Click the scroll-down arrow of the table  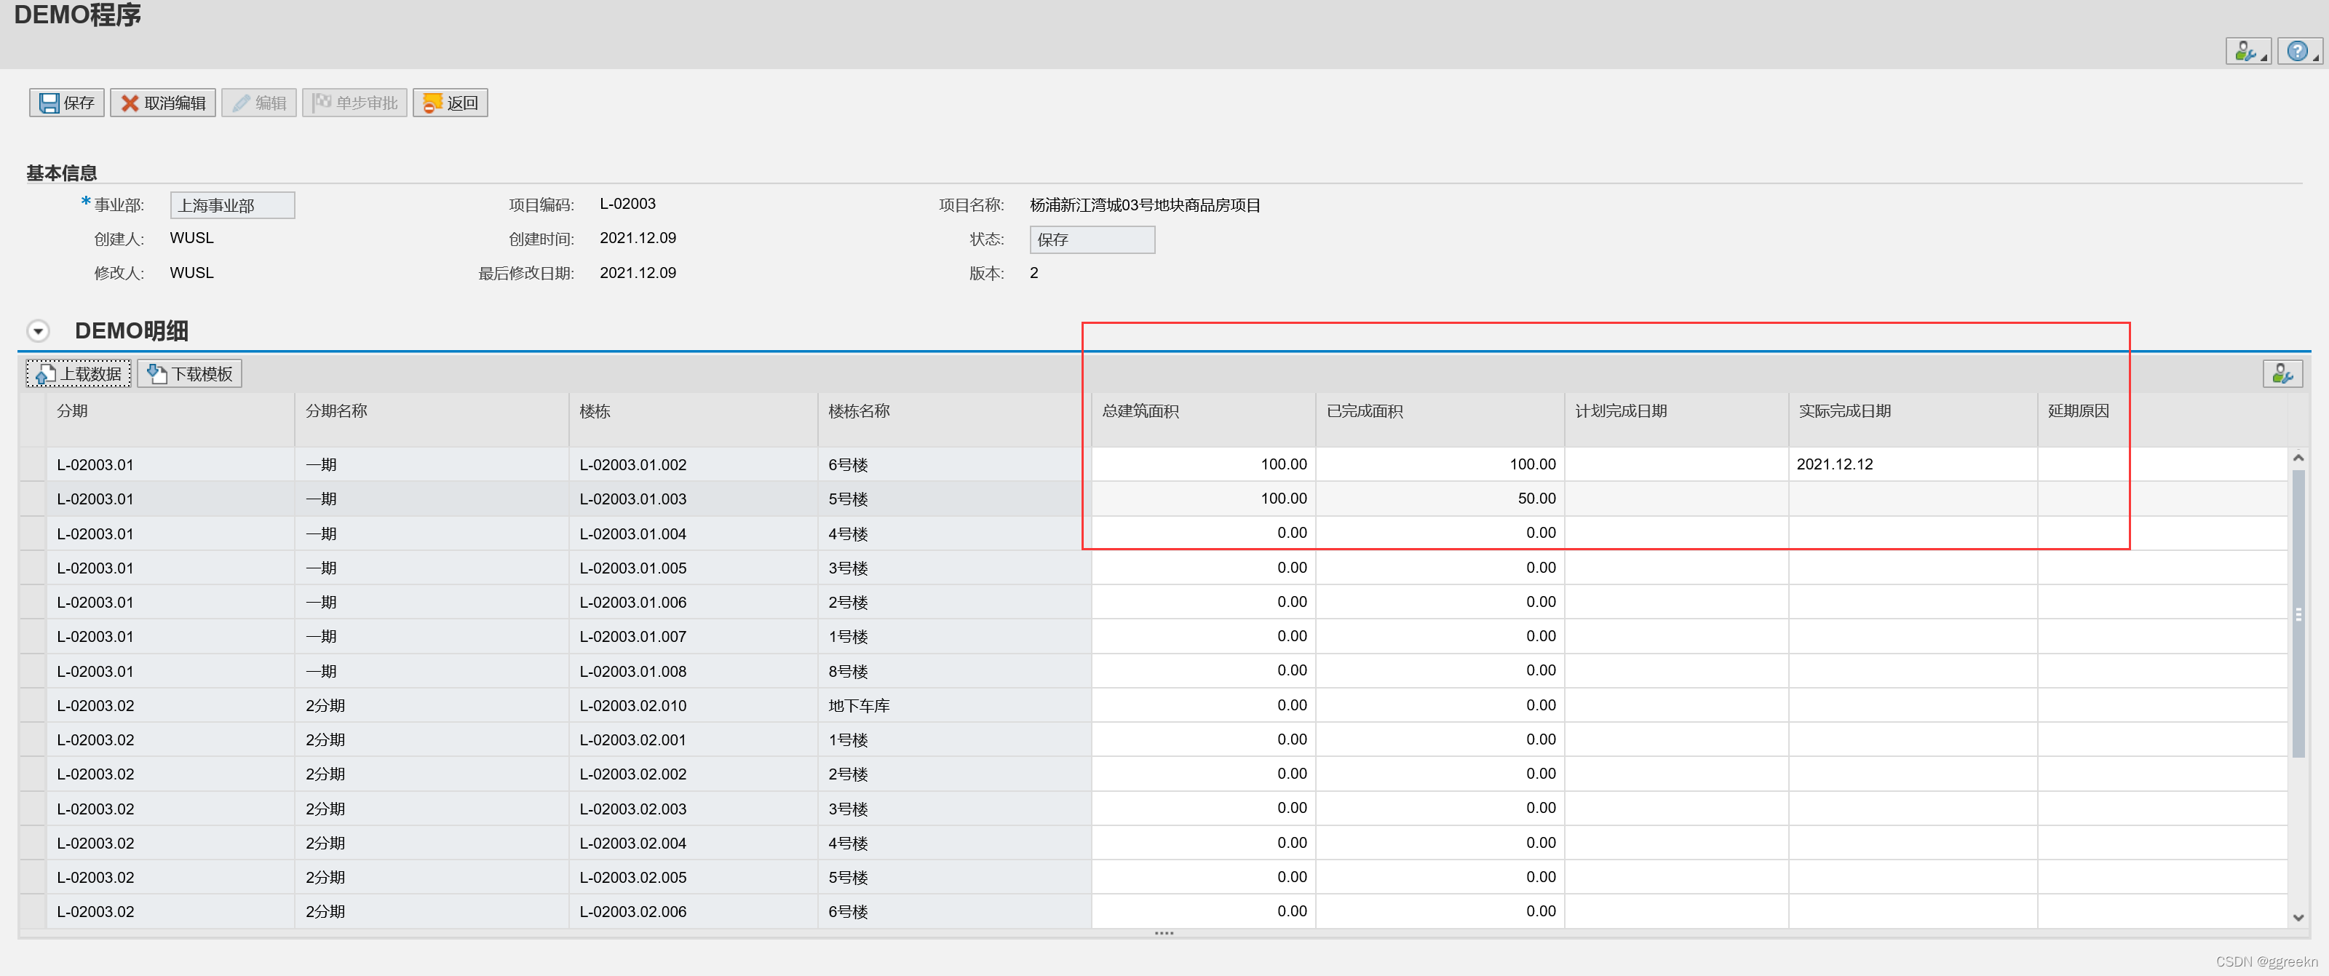2298,917
